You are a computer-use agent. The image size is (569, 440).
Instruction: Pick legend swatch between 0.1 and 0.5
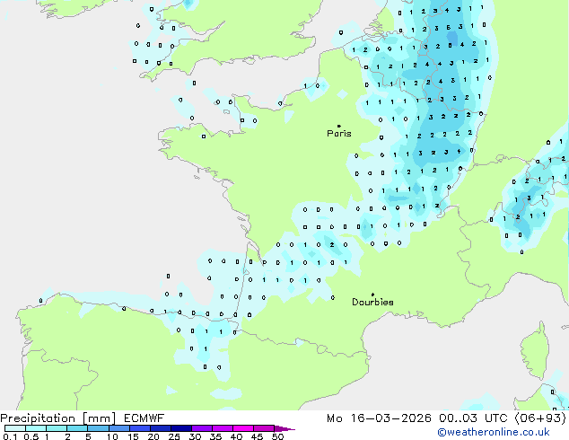coord(15,428)
